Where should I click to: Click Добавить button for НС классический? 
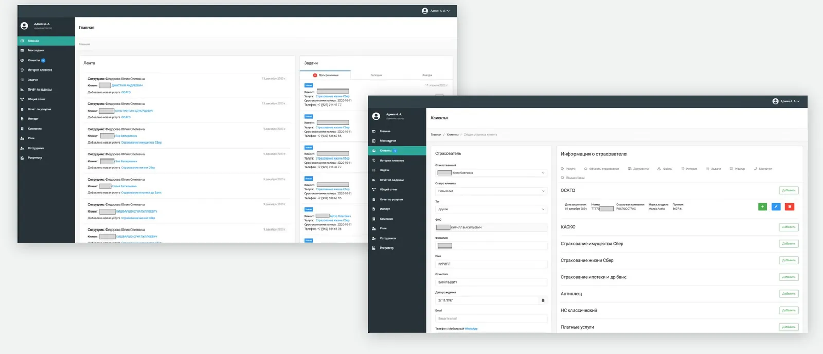tap(789, 310)
